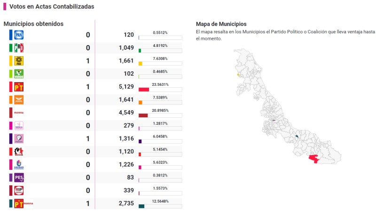Viewport: 376px width, 214px height.
Task: Select the Partido Verde logo
Action: [19, 74]
